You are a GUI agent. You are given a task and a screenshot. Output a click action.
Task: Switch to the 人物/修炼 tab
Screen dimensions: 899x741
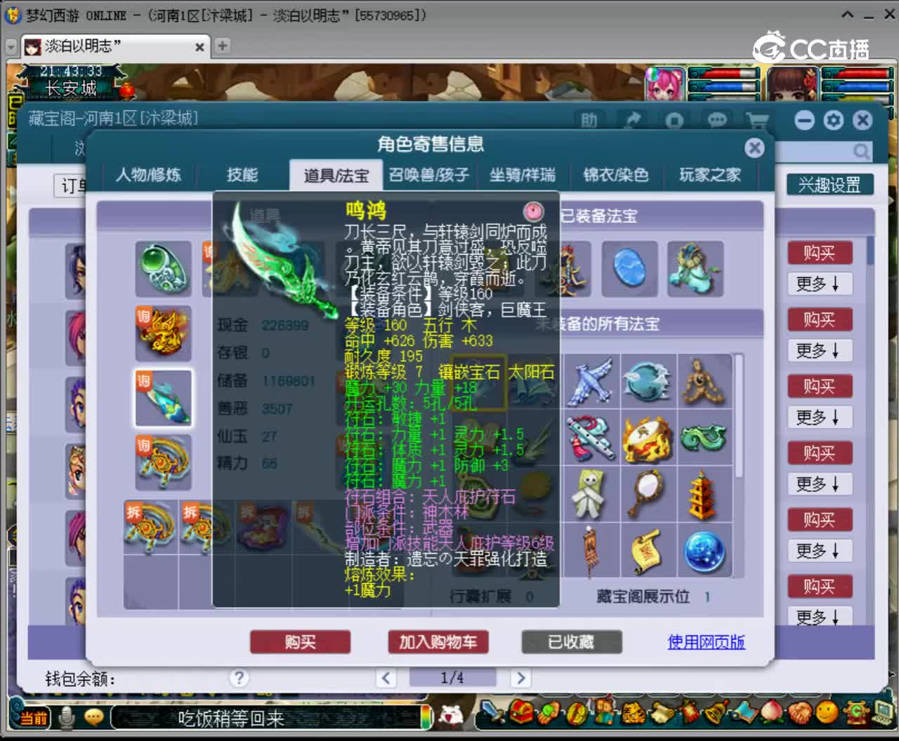tap(148, 175)
